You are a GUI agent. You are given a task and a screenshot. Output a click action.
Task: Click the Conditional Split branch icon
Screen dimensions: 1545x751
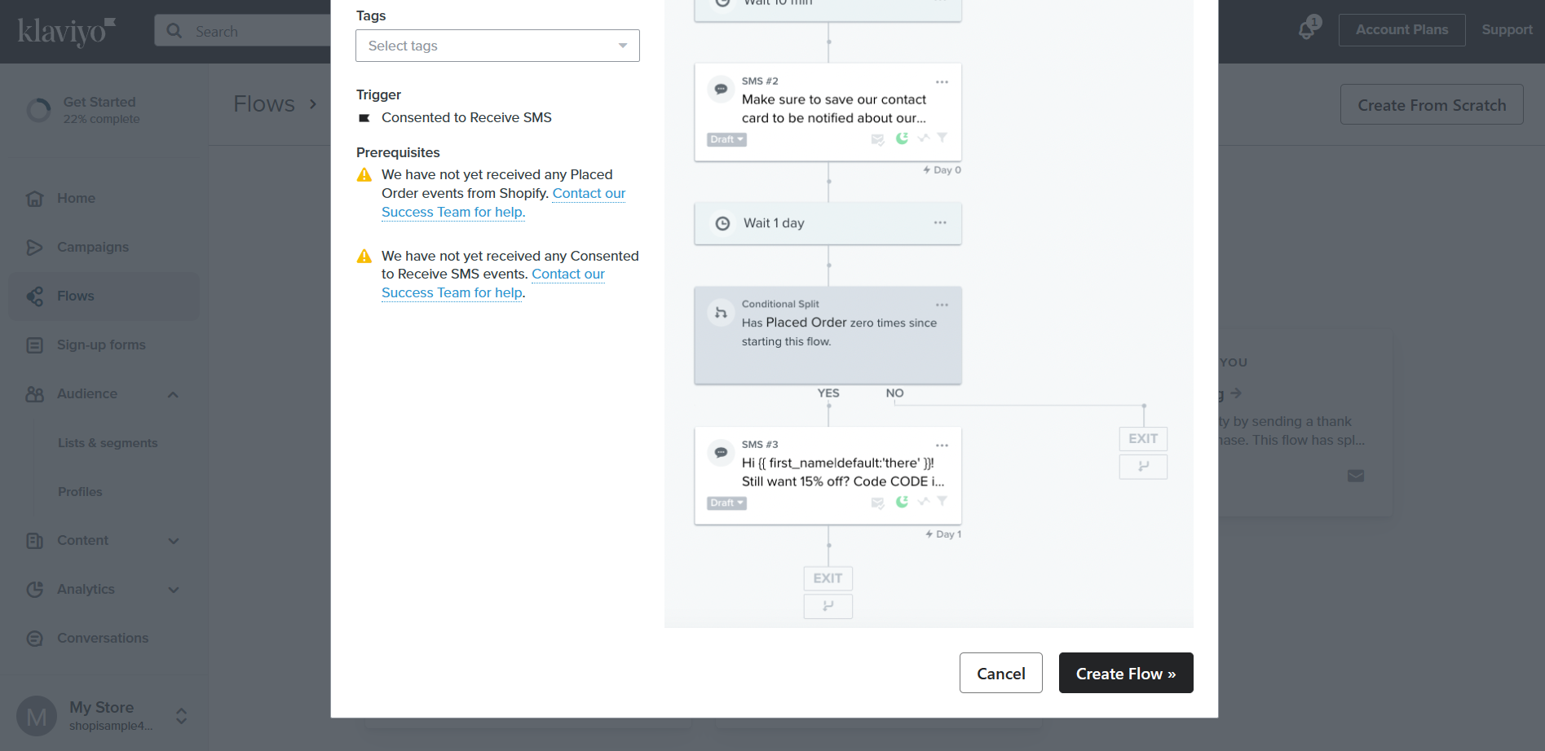pos(721,313)
